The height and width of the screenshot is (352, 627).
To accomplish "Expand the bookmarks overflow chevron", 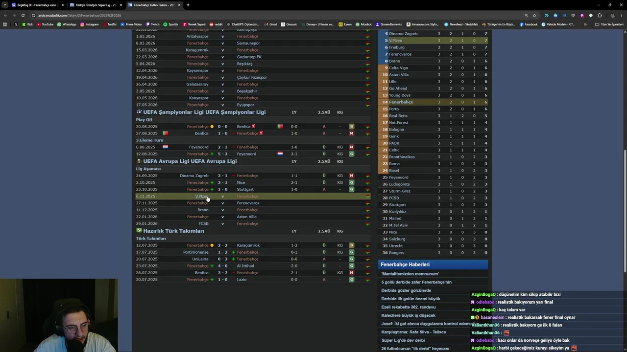I will [585, 24].
